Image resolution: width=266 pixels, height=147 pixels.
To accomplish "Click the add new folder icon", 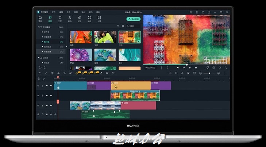I will click(x=40, y=67).
